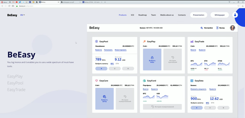The height and width of the screenshot is (118, 245).
Task: Open the Speed Dial grid icon
Action: click(13, 6)
